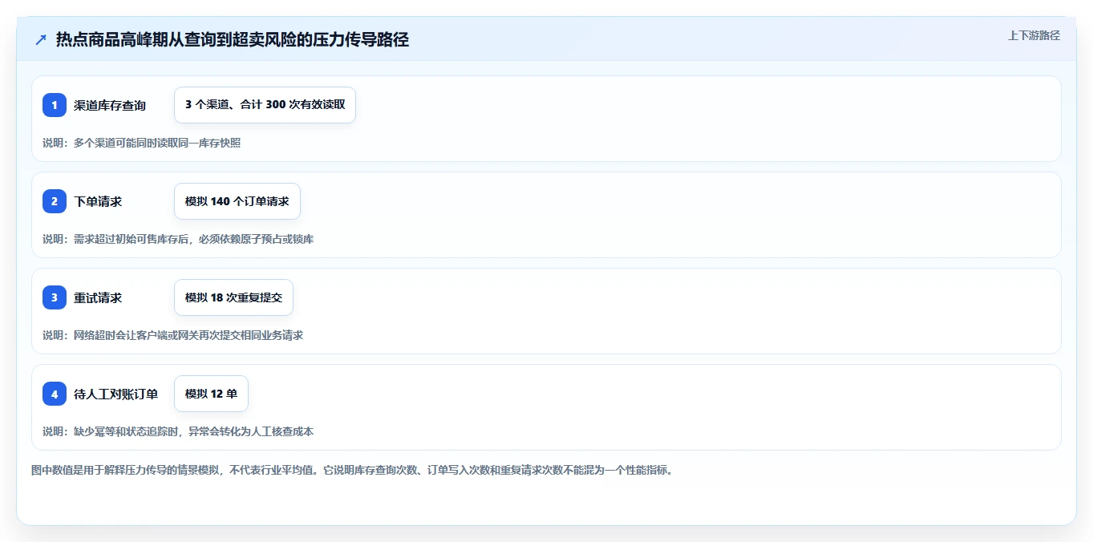1093x542 pixels.
Task: Click the 模拟 12 单 chip
Action: (211, 394)
